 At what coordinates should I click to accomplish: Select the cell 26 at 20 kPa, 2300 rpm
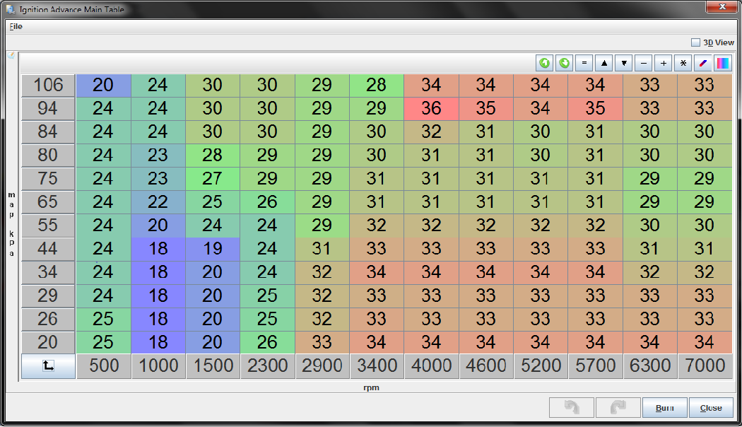268,343
